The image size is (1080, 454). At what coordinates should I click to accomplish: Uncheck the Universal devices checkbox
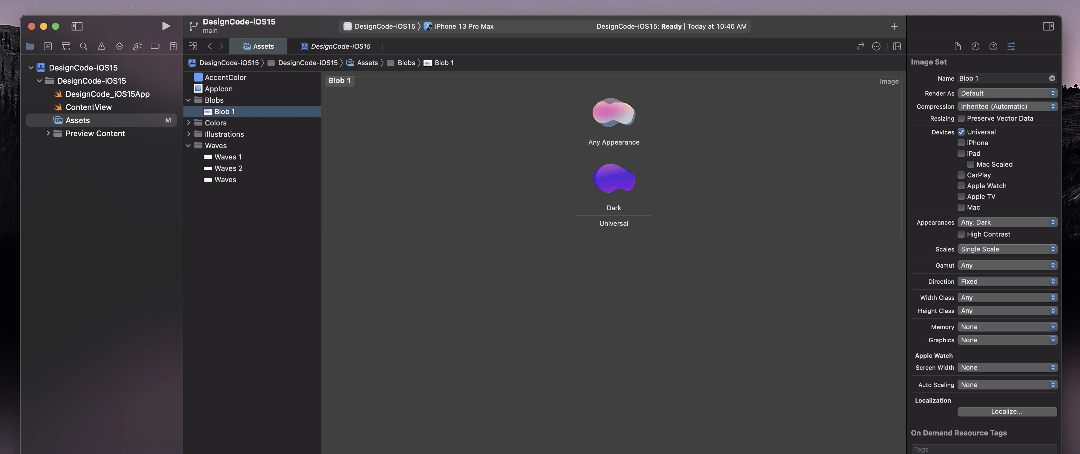click(961, 132)
